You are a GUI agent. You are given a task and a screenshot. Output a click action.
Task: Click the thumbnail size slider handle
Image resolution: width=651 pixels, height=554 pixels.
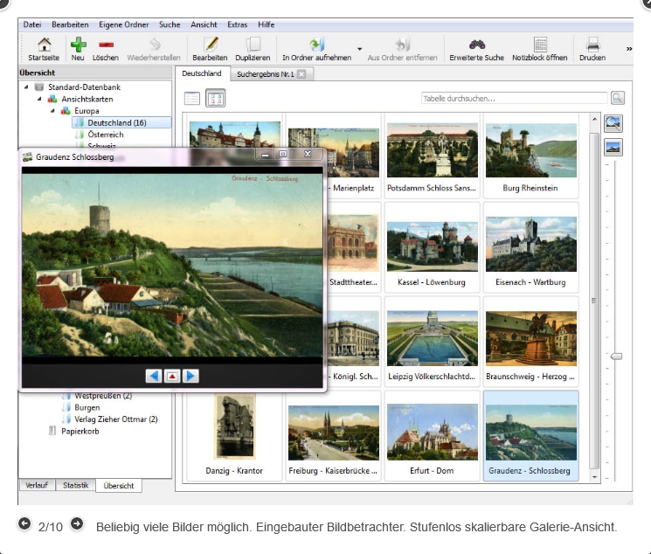616,356
